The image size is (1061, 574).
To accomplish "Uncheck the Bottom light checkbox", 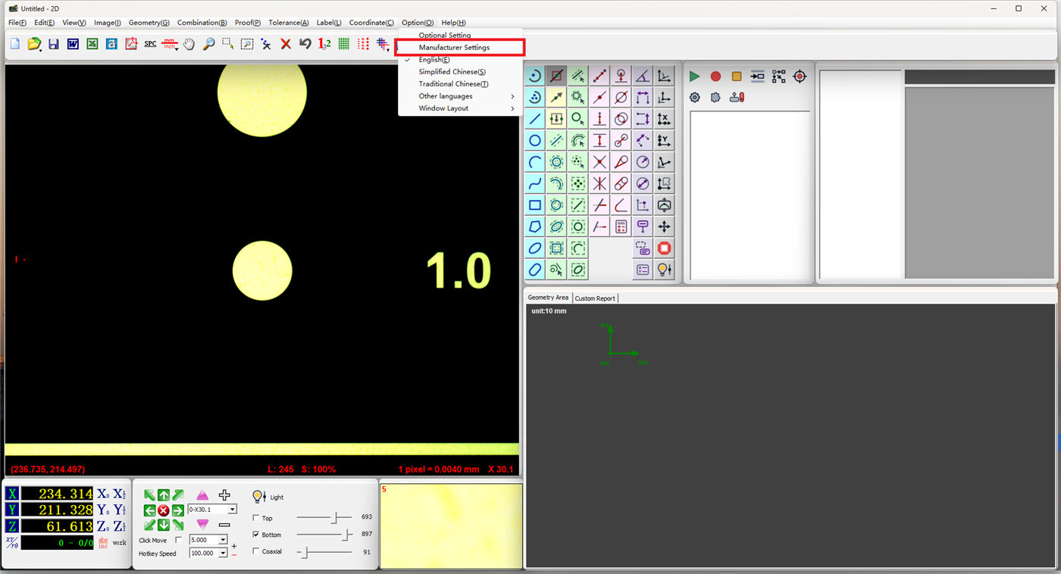I will point(255,535).
